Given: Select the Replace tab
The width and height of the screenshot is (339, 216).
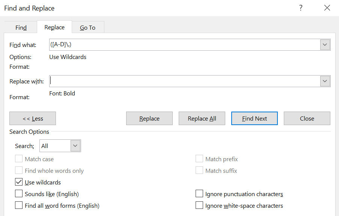Looking at the screenshot, I should (54, 27).
